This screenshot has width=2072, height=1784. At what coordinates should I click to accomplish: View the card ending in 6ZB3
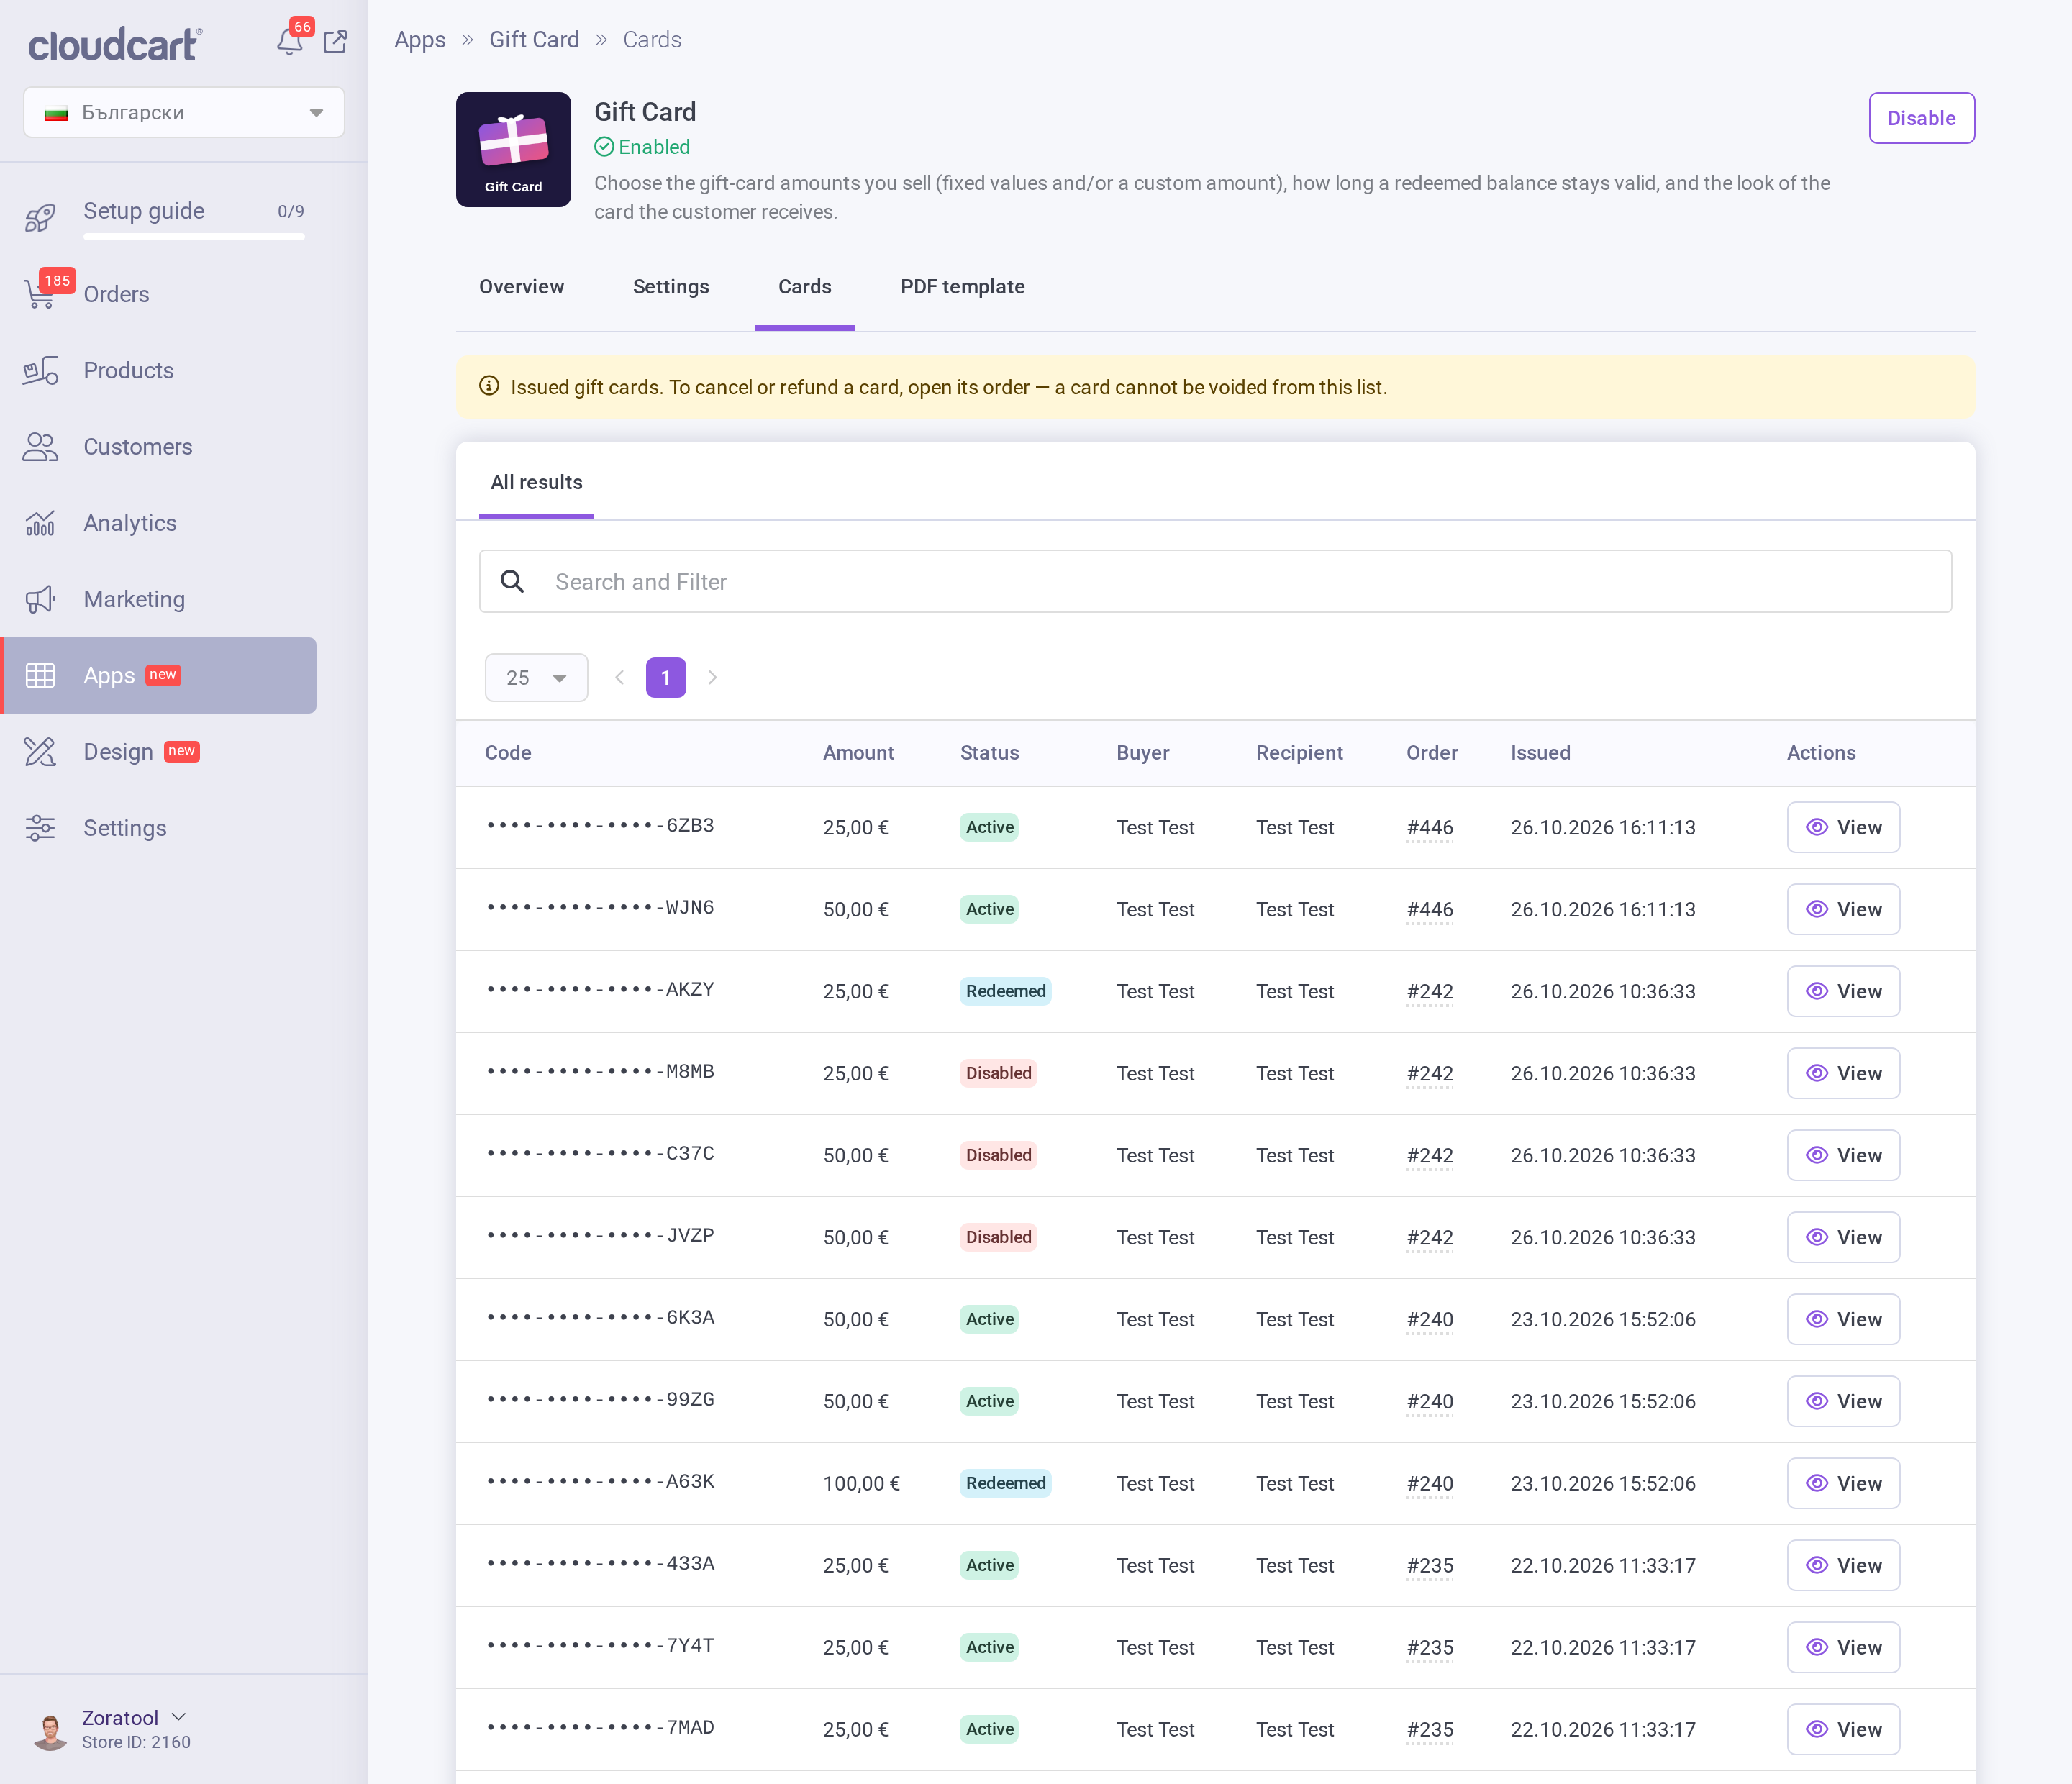pos(1843,827)
